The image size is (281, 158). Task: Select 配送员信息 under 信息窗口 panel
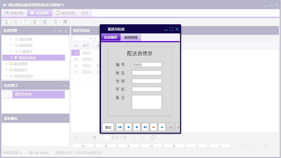(x=24, y=95)
